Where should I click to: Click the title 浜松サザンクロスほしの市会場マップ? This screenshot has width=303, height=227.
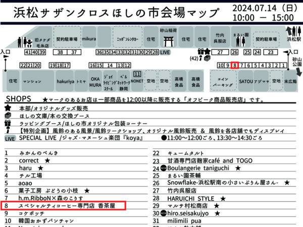click(x=117, y=13)
